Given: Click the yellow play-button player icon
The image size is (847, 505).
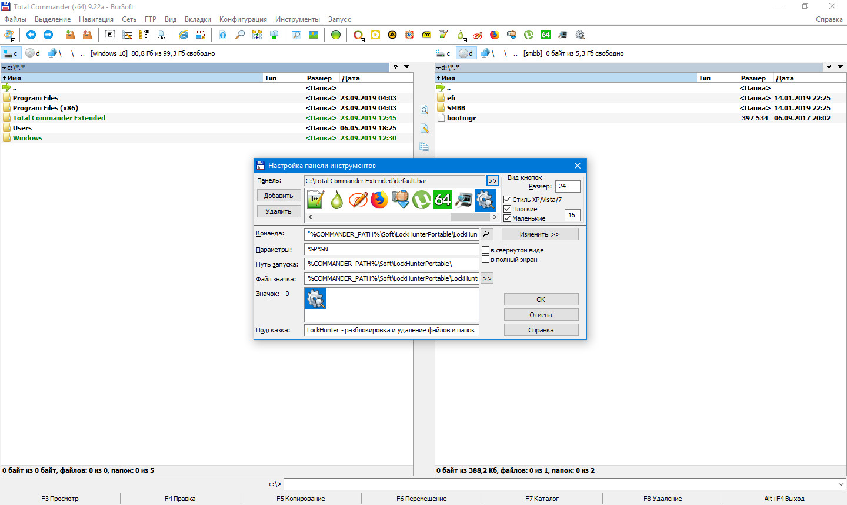Looking at the screenshot, I should (x=375, y=35).
